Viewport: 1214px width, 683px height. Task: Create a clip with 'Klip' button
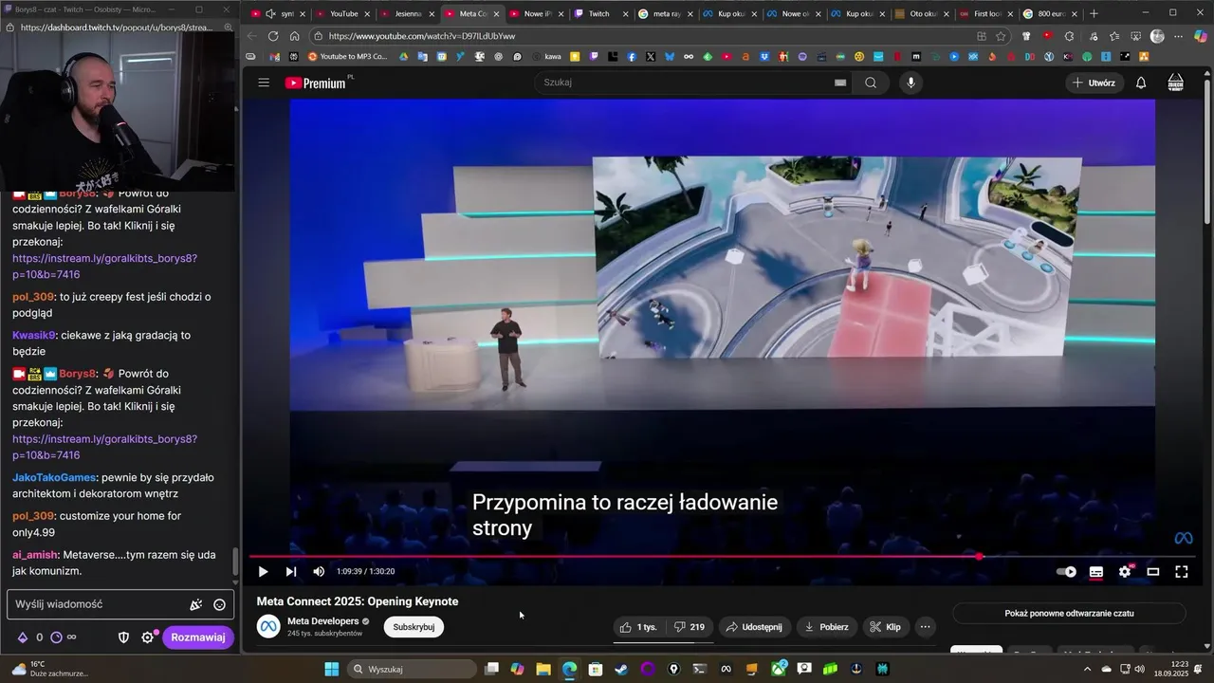886,627
